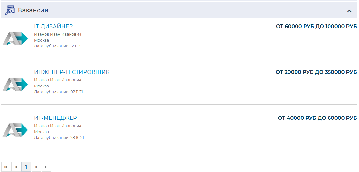
Task: Click the company logo beside ИТ-МЕНЕДЖЕР
Action: point(15,130)
